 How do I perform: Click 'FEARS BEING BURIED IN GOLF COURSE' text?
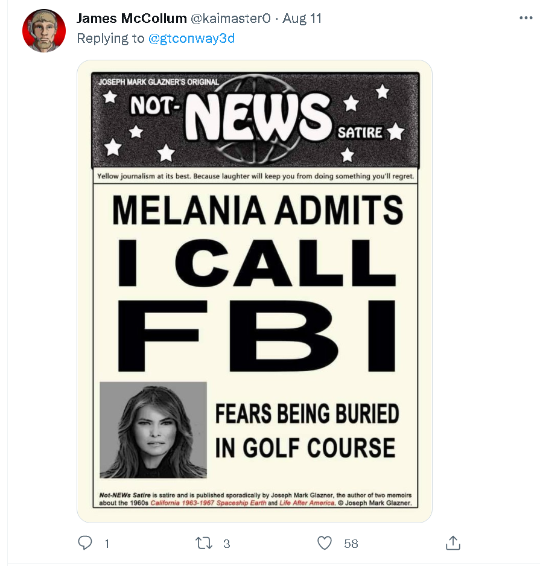pyautogui.click(x=307, y=431)
